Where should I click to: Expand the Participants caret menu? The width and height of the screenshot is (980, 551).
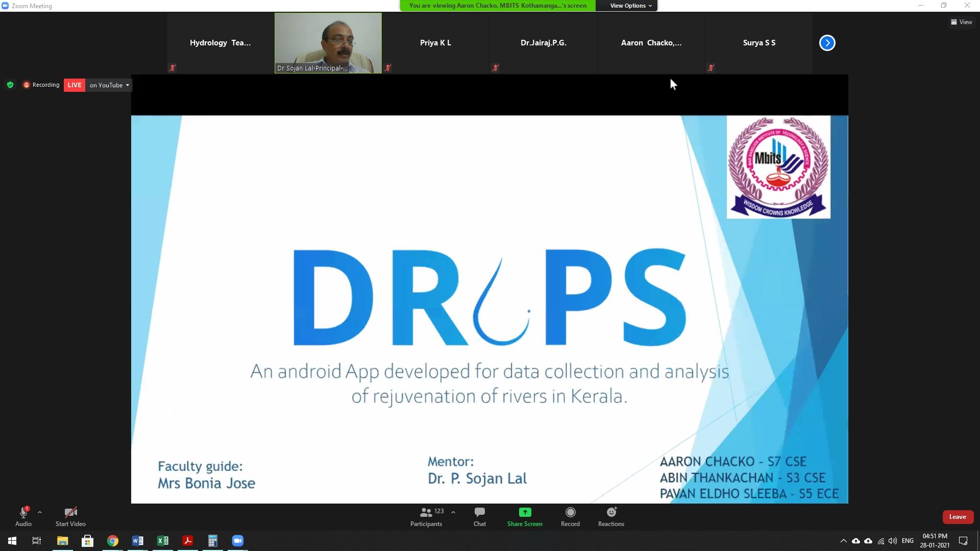(x=453, y=512)
